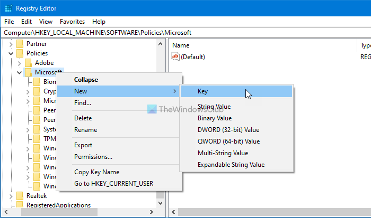Viewport: 371px width, 218px height.
Task: Open the View menu
Action: tap(46, 22)
